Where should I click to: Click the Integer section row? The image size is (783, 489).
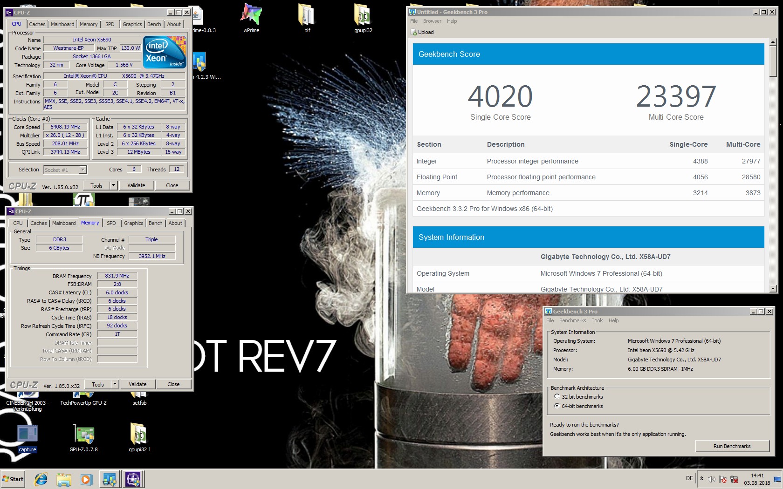[588, 161]
